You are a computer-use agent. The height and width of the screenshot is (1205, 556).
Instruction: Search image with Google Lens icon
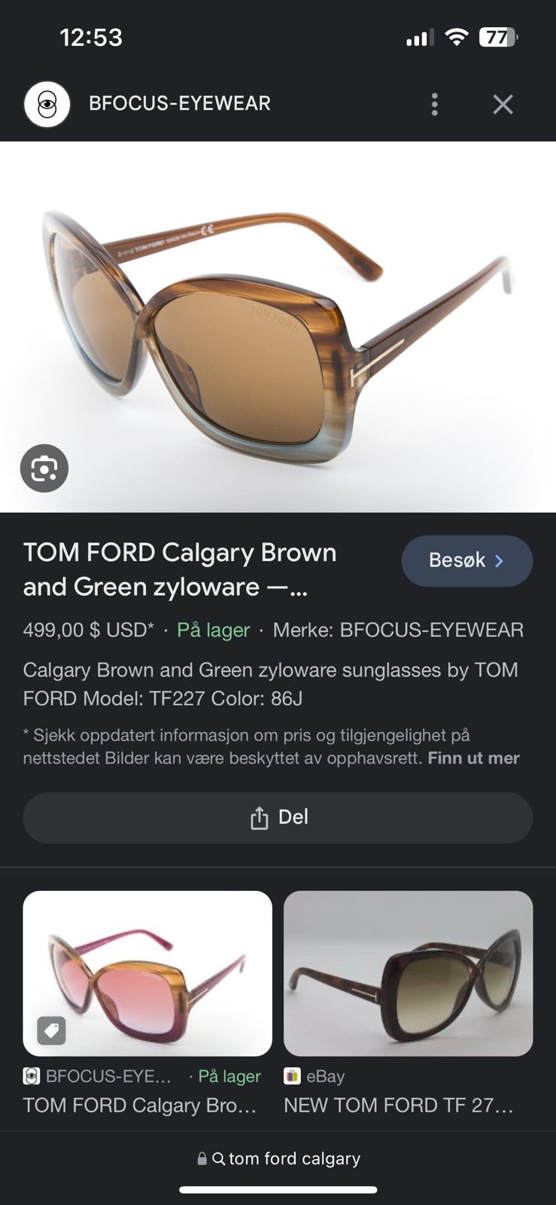[x=44, y=468]
